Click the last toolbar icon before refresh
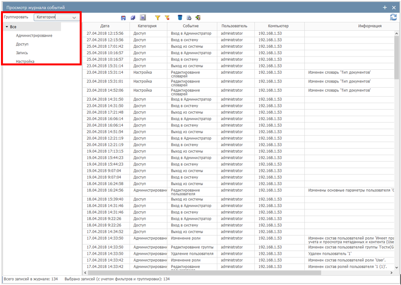 [198, 18]
